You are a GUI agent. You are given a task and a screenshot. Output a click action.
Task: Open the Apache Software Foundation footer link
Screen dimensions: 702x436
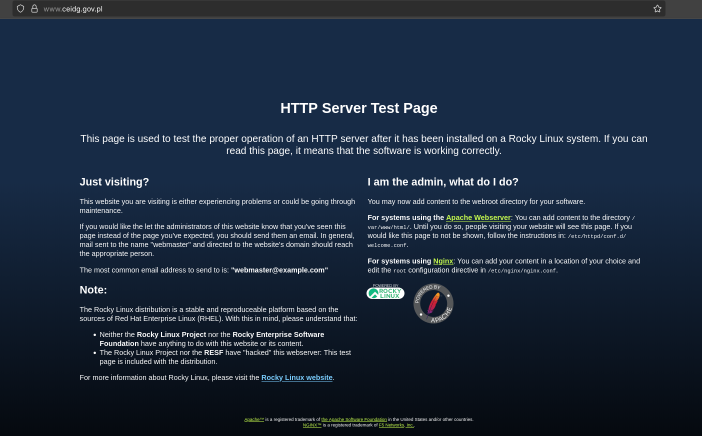(x=353, y=419)
